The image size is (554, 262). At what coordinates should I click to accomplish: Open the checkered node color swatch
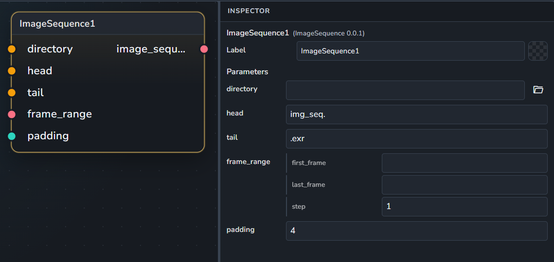(537, 51)
